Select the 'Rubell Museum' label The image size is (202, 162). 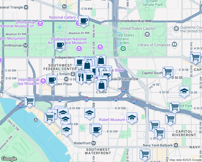click(x=112, y=120)
